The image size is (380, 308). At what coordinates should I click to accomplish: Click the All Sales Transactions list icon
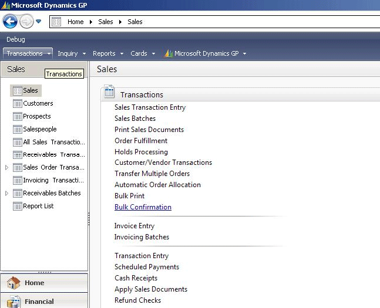pyautogui.click(x=17, y=142)
